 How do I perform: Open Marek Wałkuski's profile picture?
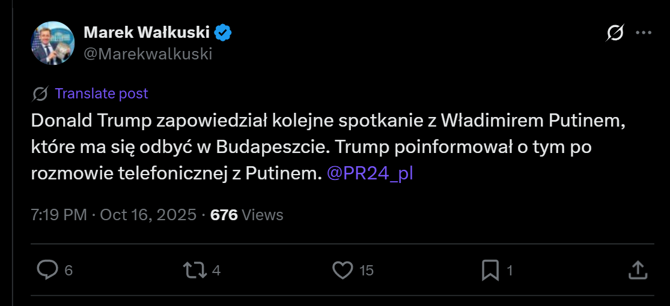pos(53,43)
